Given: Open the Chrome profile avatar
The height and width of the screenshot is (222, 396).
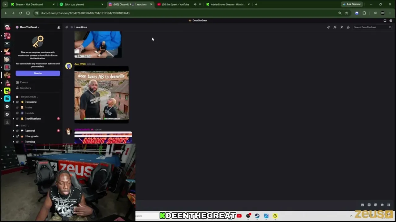Looking at the screenshot, I should (x=383, y=13).
